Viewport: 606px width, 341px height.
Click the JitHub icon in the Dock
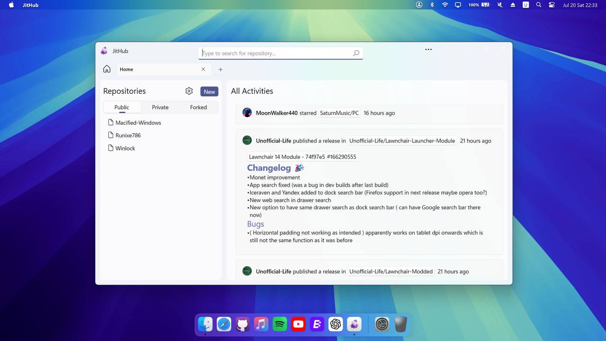tap(354, 324)
